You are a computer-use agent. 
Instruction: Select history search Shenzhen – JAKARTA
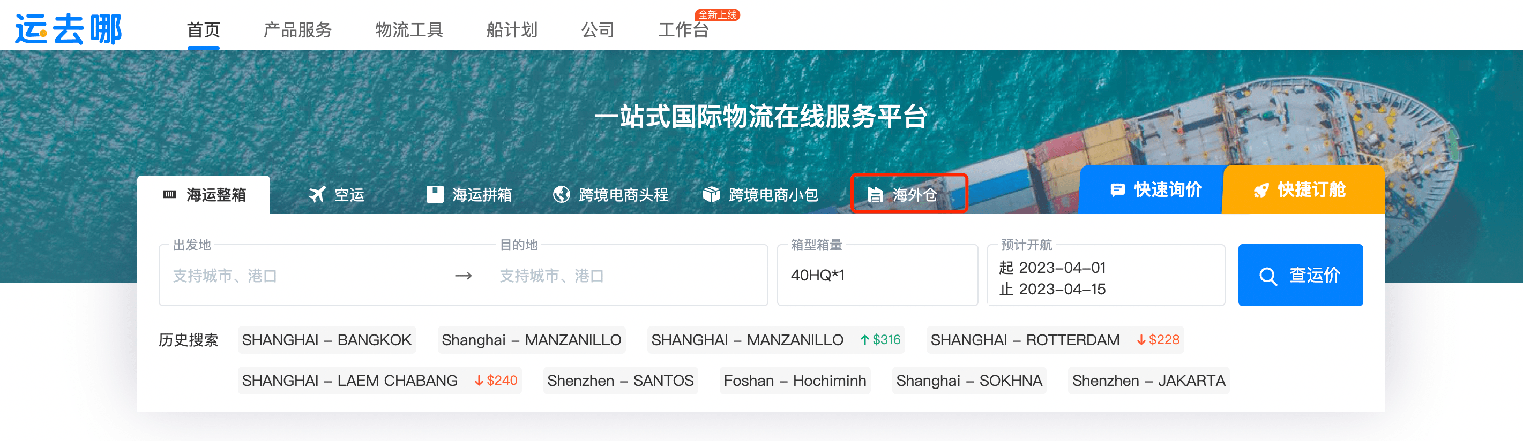pos(1149,381)
